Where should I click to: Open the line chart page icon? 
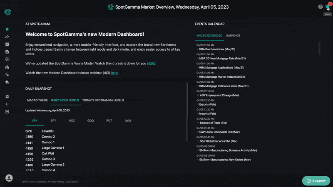[7, 37]
